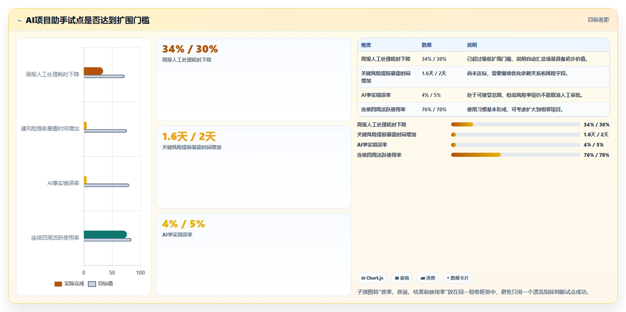Click progress row label 周报人工处理耗时下降
Image resolution: width=626 pixels, height=312 pixels.
(x=382, y=125)
